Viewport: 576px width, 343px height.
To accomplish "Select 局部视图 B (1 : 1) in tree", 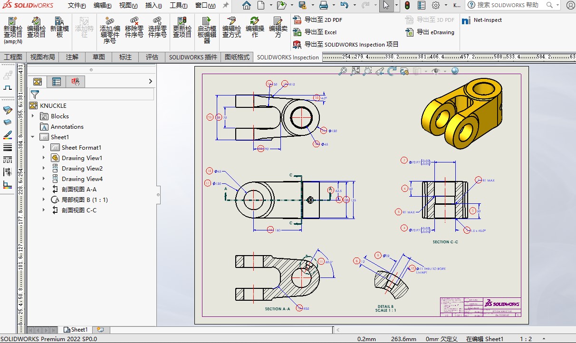I will click(x=85, y=200).
